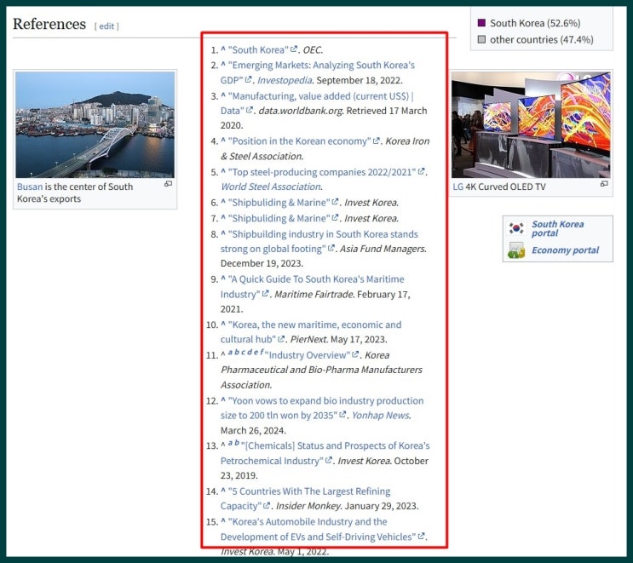633x563 pixels.
Task: Jump back via caret on reference 2
Action: [223, 65]
